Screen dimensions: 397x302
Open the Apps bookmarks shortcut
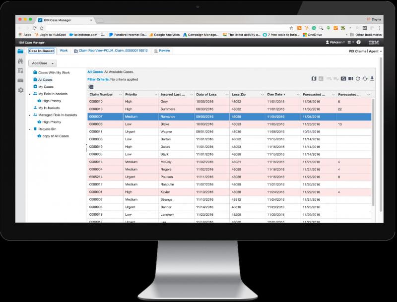tap(25, 35)
